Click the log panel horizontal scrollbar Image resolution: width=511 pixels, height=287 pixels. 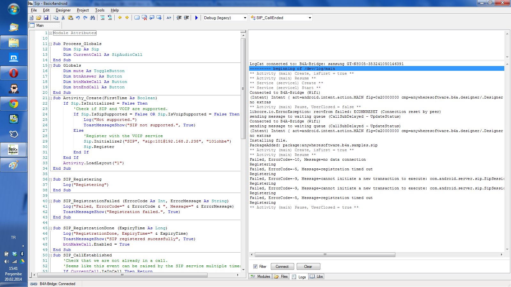click(x=325, y=254)
